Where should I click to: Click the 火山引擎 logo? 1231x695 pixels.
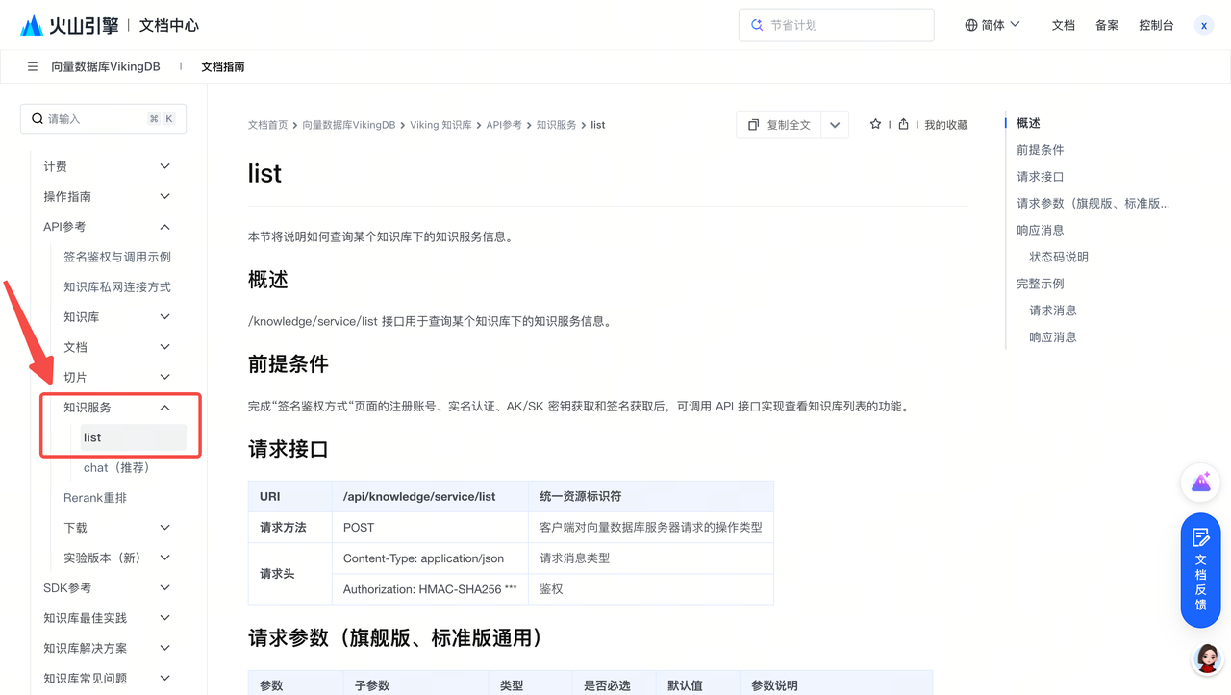pyautogui.click(x=69, y=25)
